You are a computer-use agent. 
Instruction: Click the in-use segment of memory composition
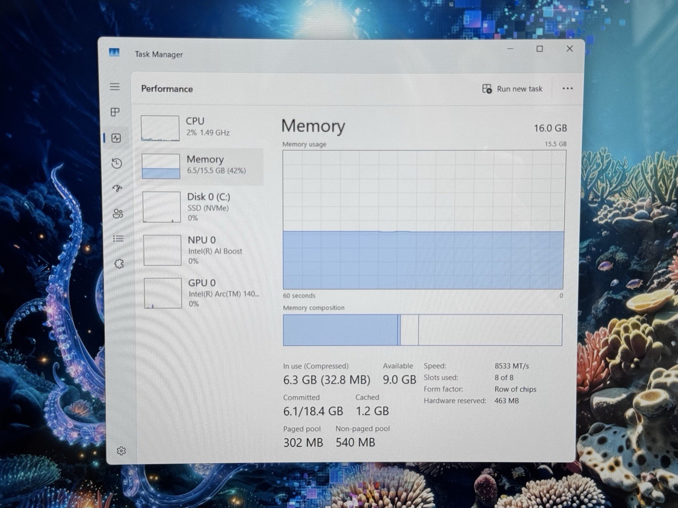pyautogui.click(x=340, y=330)
